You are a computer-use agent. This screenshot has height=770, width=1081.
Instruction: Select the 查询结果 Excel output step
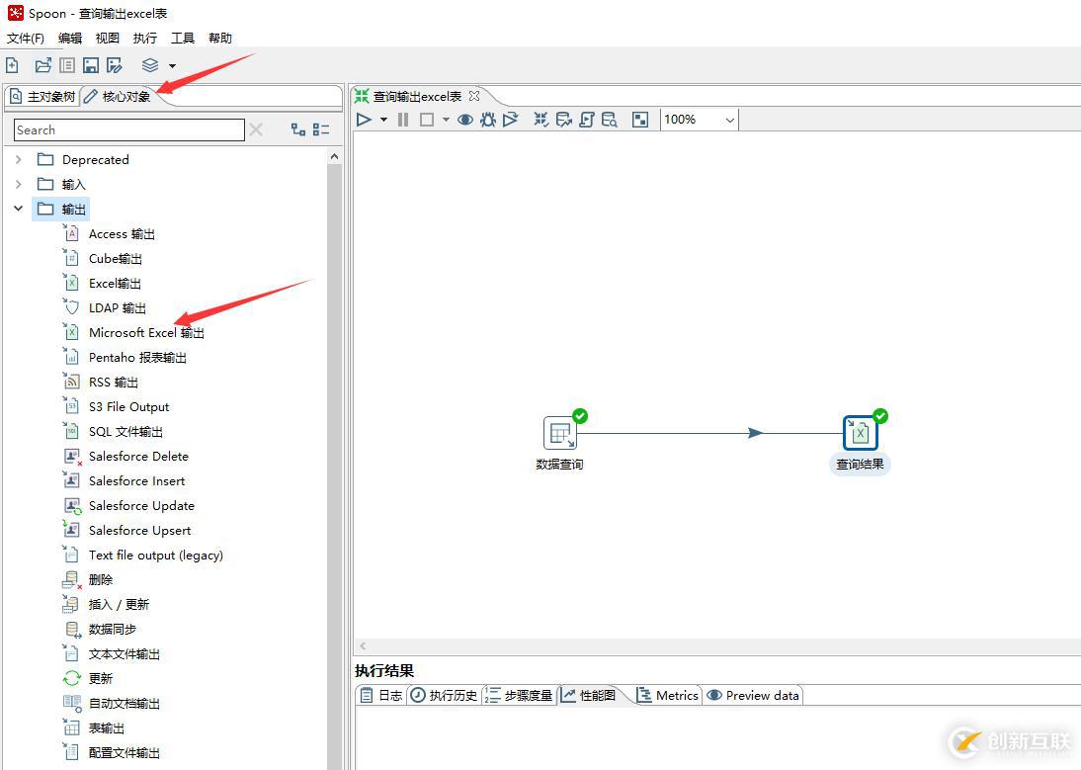(860, 434)
